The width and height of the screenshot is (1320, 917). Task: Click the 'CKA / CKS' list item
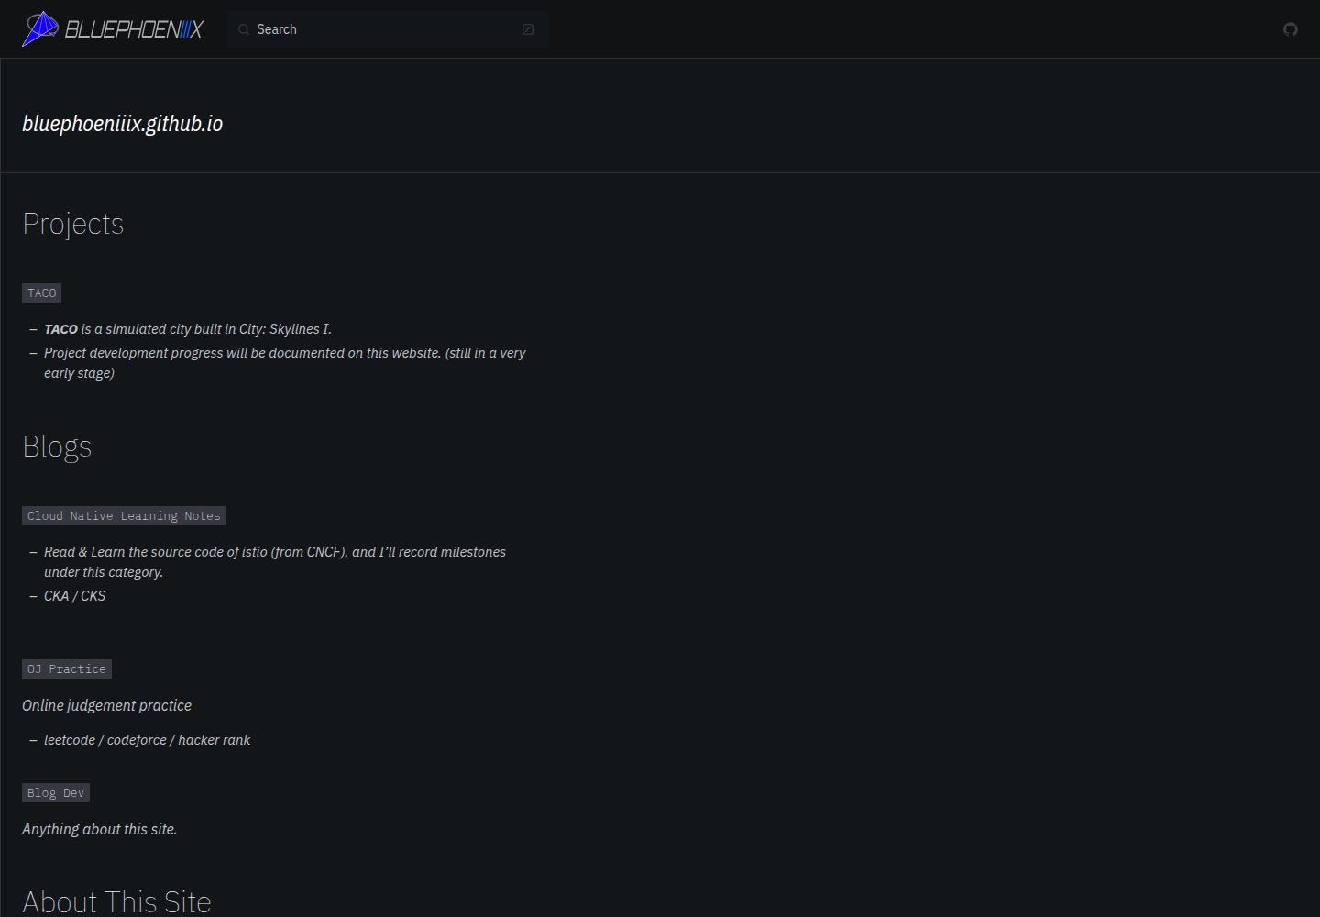click(75, 596)
